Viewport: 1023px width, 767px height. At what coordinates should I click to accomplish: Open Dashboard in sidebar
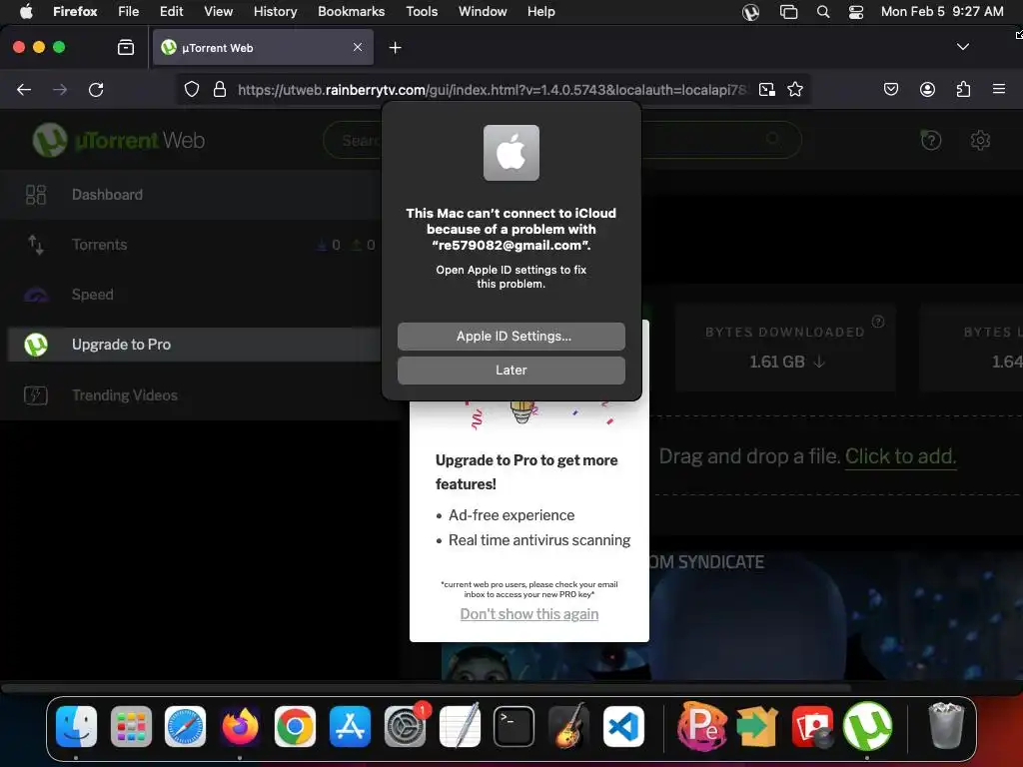[x=107, y=195]
